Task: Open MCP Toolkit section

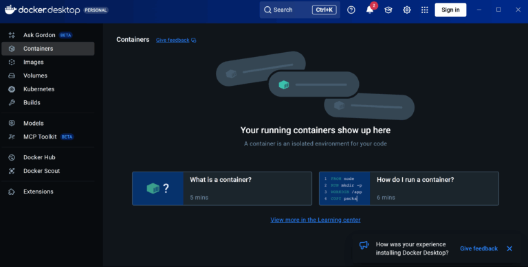Action: 48,137
